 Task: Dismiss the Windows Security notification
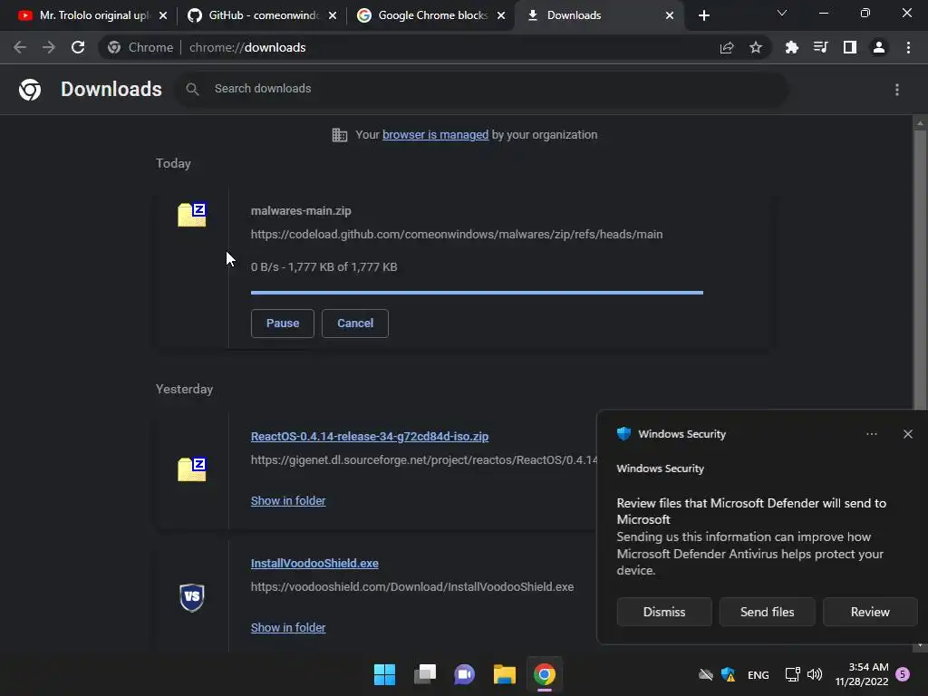664,612
